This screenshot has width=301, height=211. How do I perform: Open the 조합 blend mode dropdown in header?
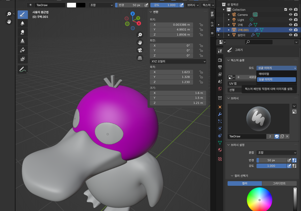[101, 5]
